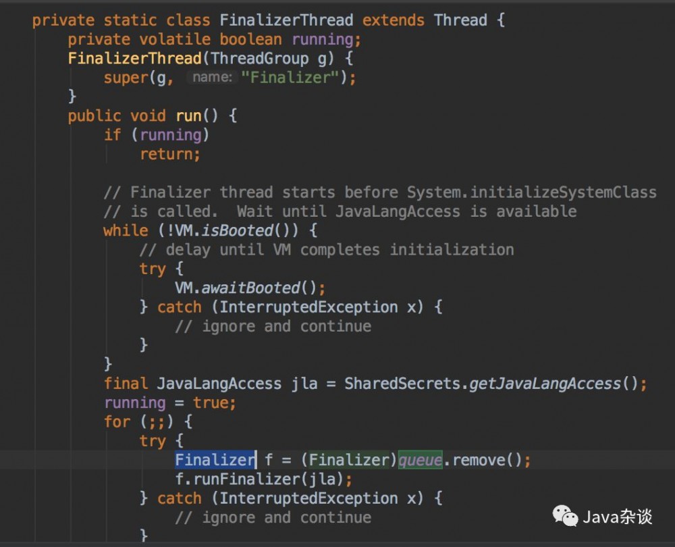Click 'ThreadGroup' parameter type in constructor

pyautogui.click(x=260, y=58)
